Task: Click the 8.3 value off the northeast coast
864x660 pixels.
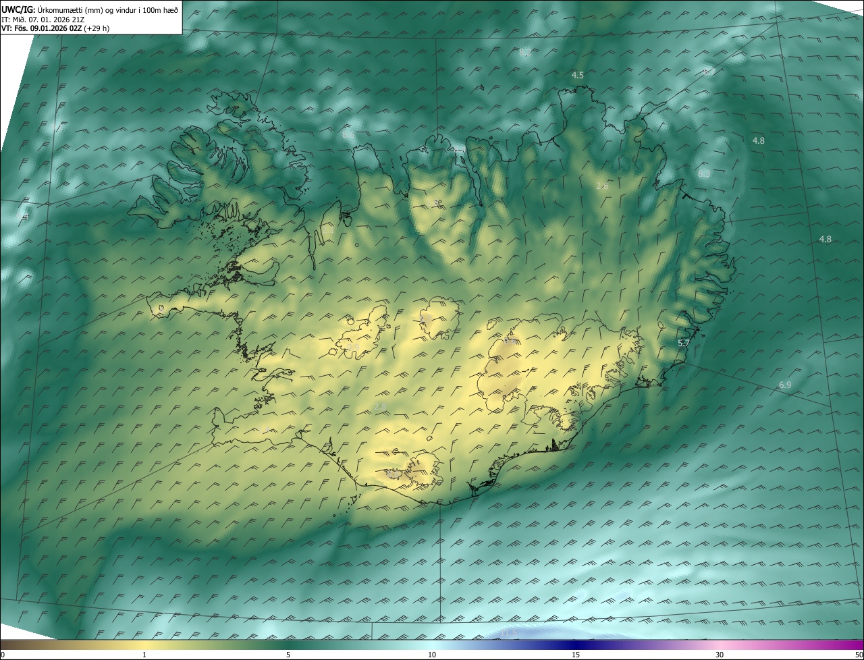Action: [x=704, y=173]
